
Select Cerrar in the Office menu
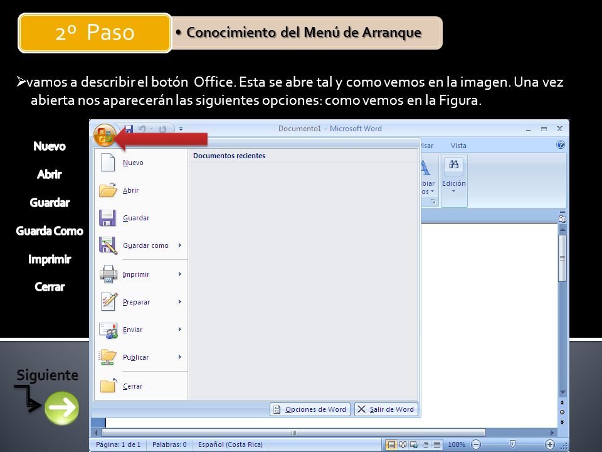coord(141,386)
